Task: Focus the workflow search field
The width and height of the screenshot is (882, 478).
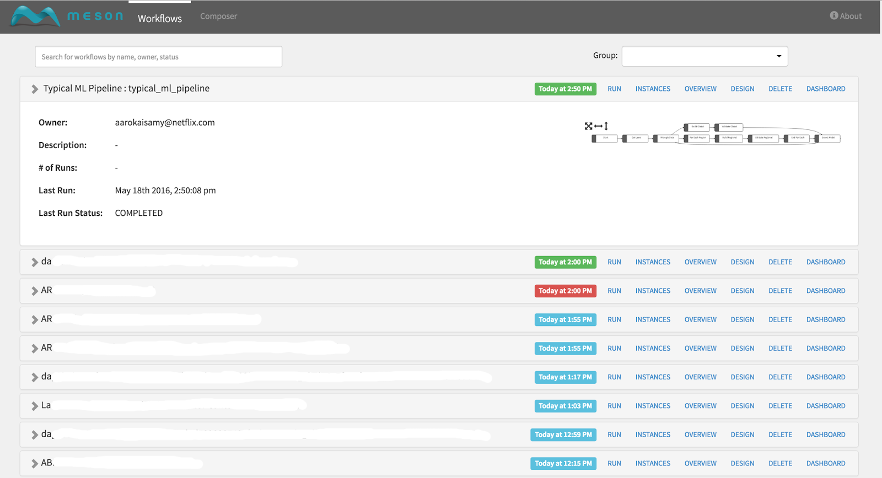Action: click(158, 57)
